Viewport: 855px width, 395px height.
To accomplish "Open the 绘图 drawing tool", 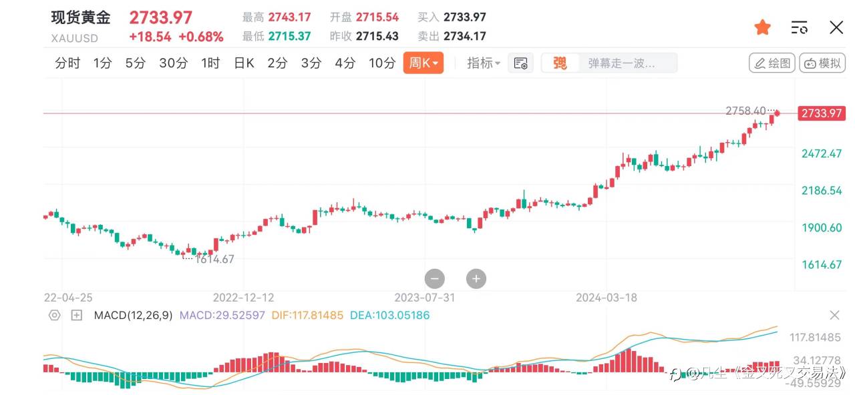I will (x=772, y=63).
